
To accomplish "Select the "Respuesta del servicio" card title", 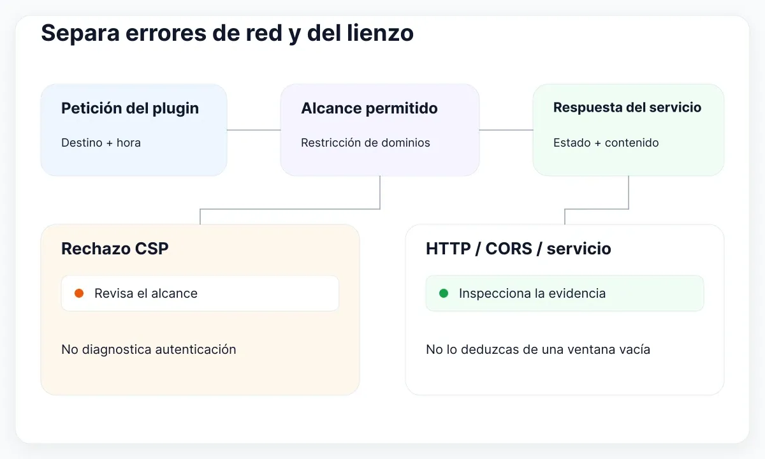I will click(x=627, y=108).
